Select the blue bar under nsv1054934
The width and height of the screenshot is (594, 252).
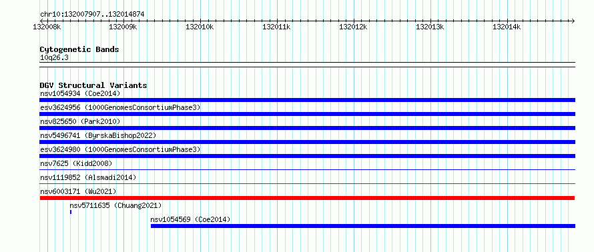tap(307, 100)
